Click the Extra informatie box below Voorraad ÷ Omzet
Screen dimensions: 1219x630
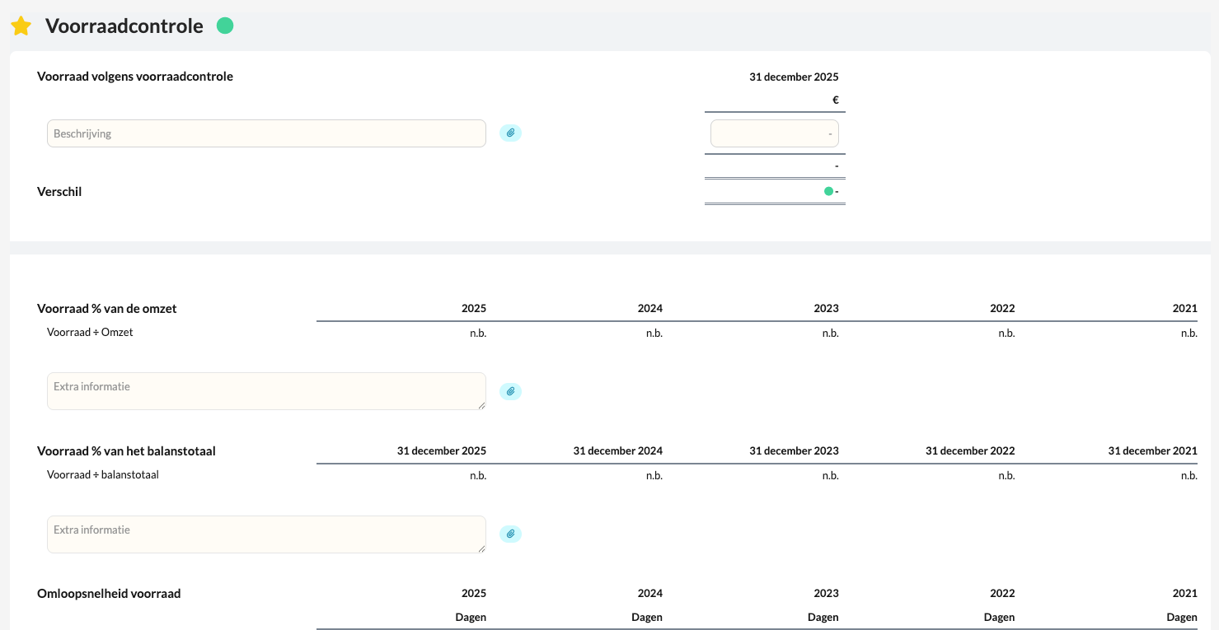(x=266, y=391)
